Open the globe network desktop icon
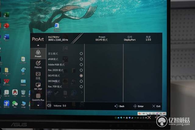 click(x=23, y=71)
